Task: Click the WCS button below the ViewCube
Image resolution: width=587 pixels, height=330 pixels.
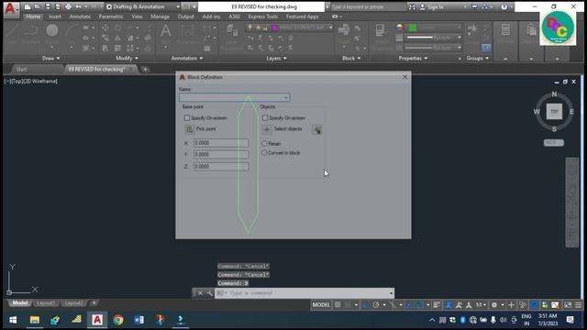Action: (x=554, y=143)
